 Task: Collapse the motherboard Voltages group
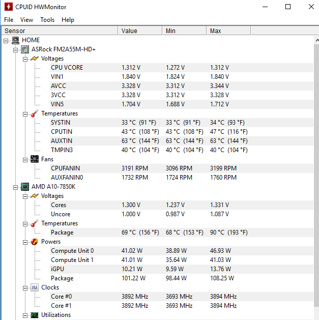click(25, 59)
